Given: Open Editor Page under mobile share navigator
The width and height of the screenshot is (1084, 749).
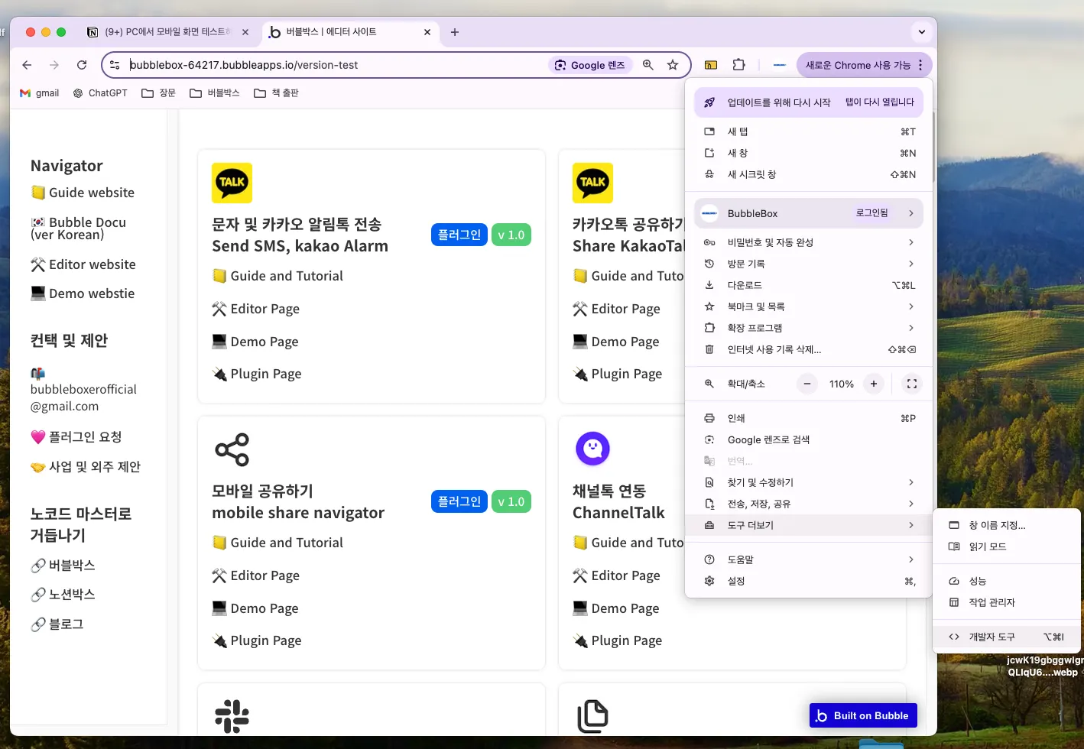Looking at the screenshot, I should click(256, 576).
